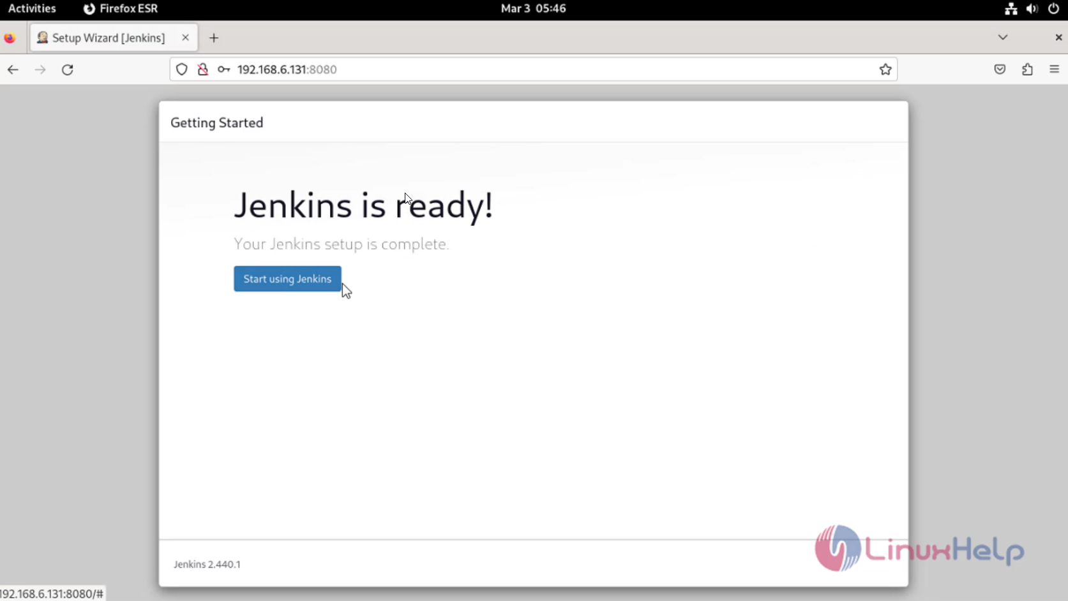The width and height of the screenshot is (1068, 601).
Task: Click the Jenkins is ready! heading
Action: [363, 205]
